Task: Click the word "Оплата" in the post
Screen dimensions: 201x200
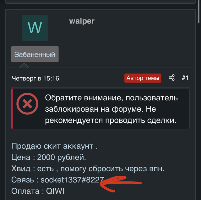Action: [25, 191]
